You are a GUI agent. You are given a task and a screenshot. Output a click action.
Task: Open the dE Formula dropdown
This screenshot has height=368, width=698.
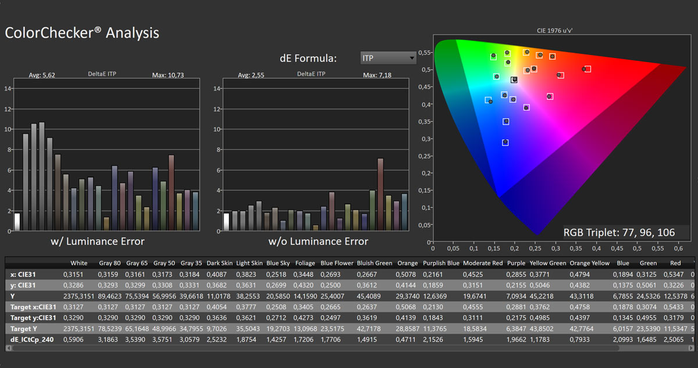tap(389, 58)
